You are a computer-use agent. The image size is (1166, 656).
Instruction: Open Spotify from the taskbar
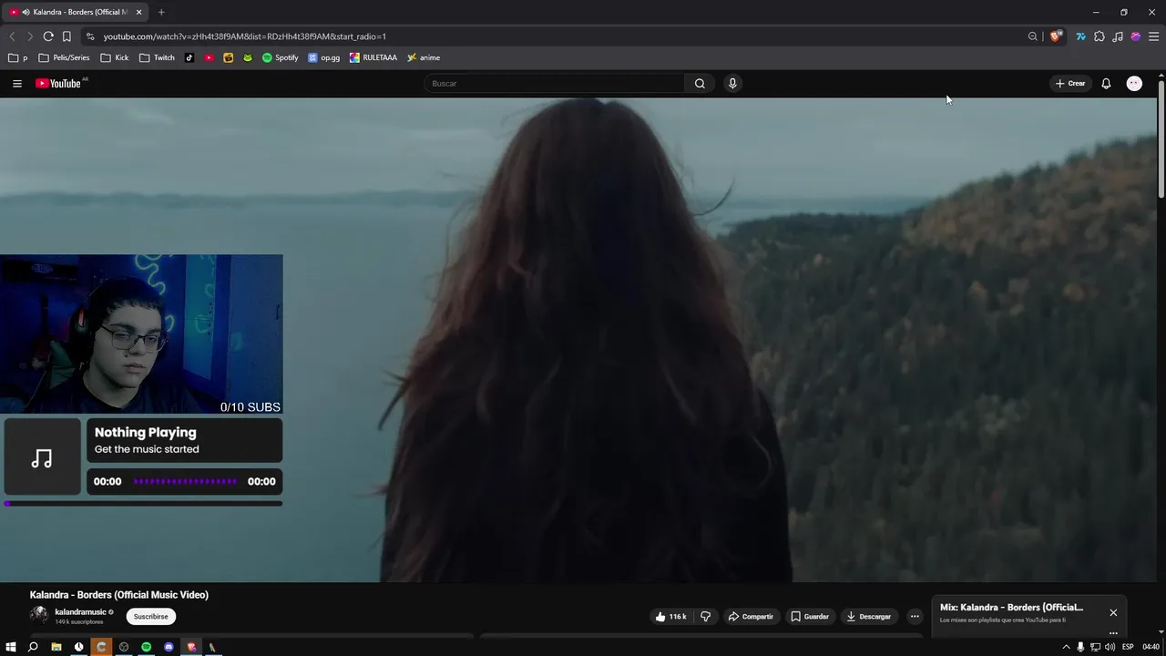click(146, 647)
